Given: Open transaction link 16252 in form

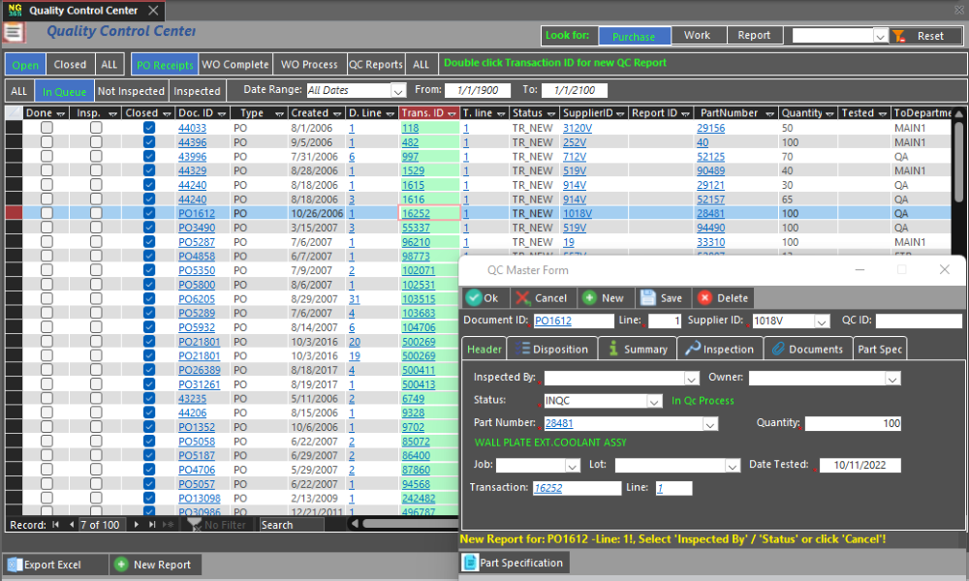Looking at the screenshot, I should pyautogui.click(x=548, y=488).
